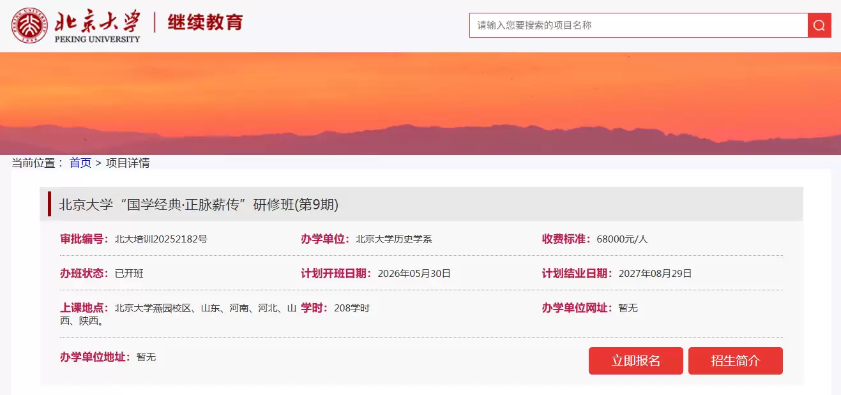
Task: Click the 上课地点 label
Action: 85,308
